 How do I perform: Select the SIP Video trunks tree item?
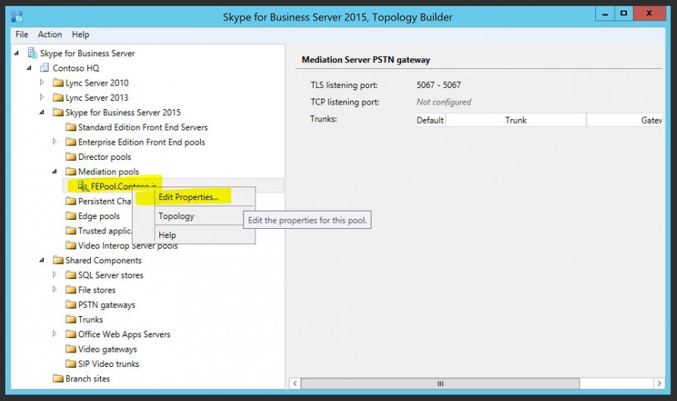[x=108, y=364]
